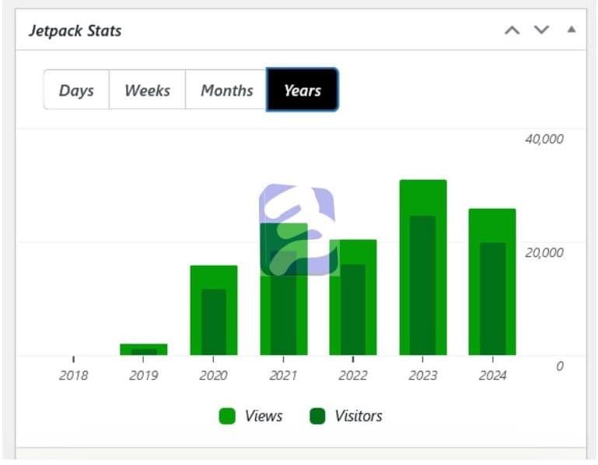Toggle the Views legend swatch

coord(227,416)
